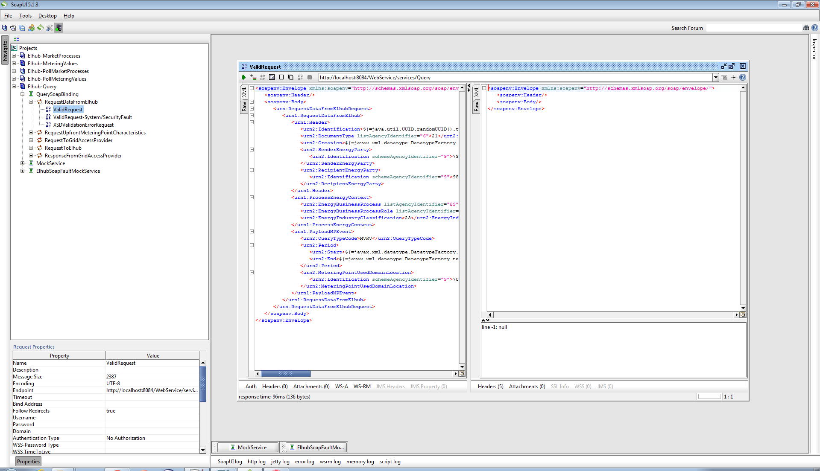The height and width of the screenshot is (471, 820).
Task: Submit request with green play button
Action: (x=243, y=77)
